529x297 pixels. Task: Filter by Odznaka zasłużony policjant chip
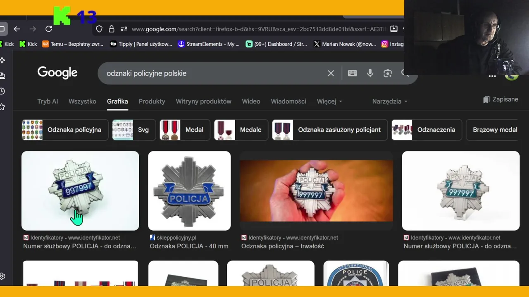tap(330, 130)
